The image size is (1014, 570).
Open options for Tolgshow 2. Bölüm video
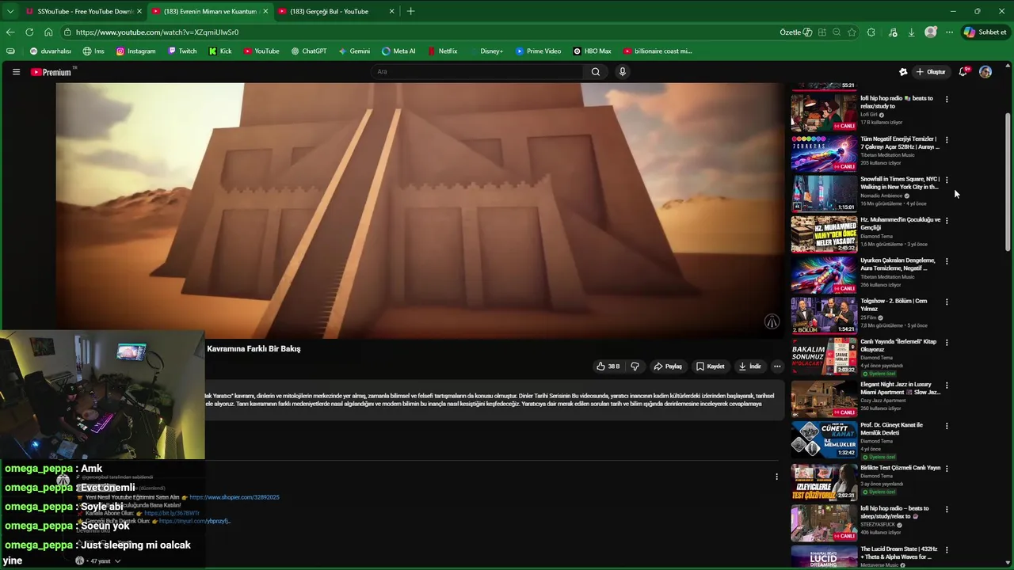(947, 302)
